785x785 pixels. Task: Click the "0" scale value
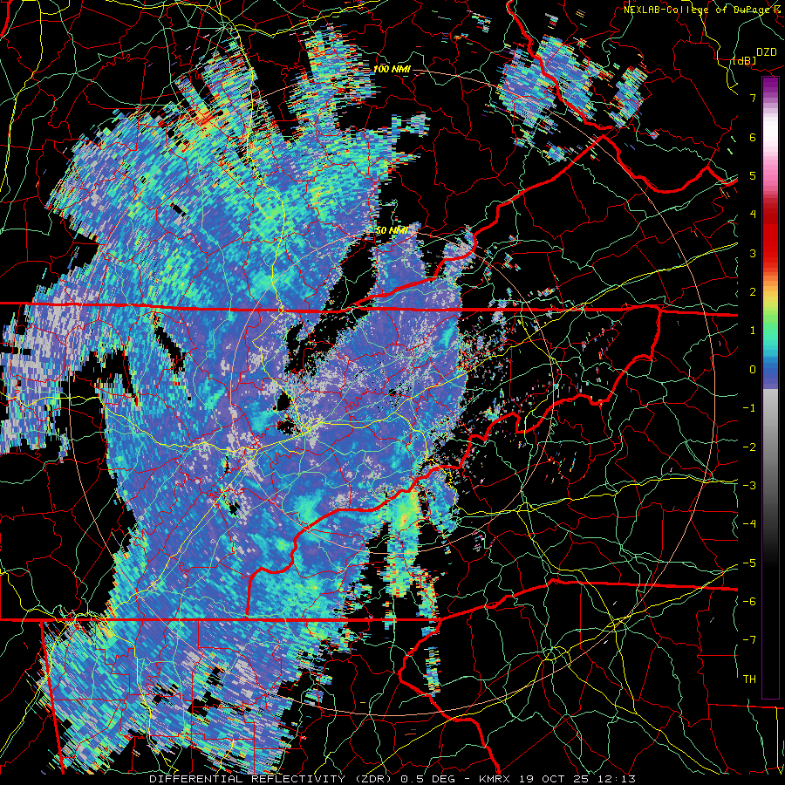753,370
